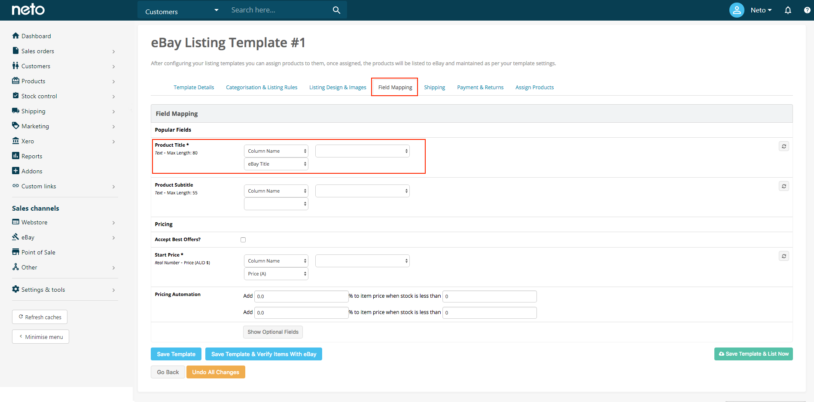The image size is (814, 402).
Task: Show Optional Fields
Action: tap(273, 332)
